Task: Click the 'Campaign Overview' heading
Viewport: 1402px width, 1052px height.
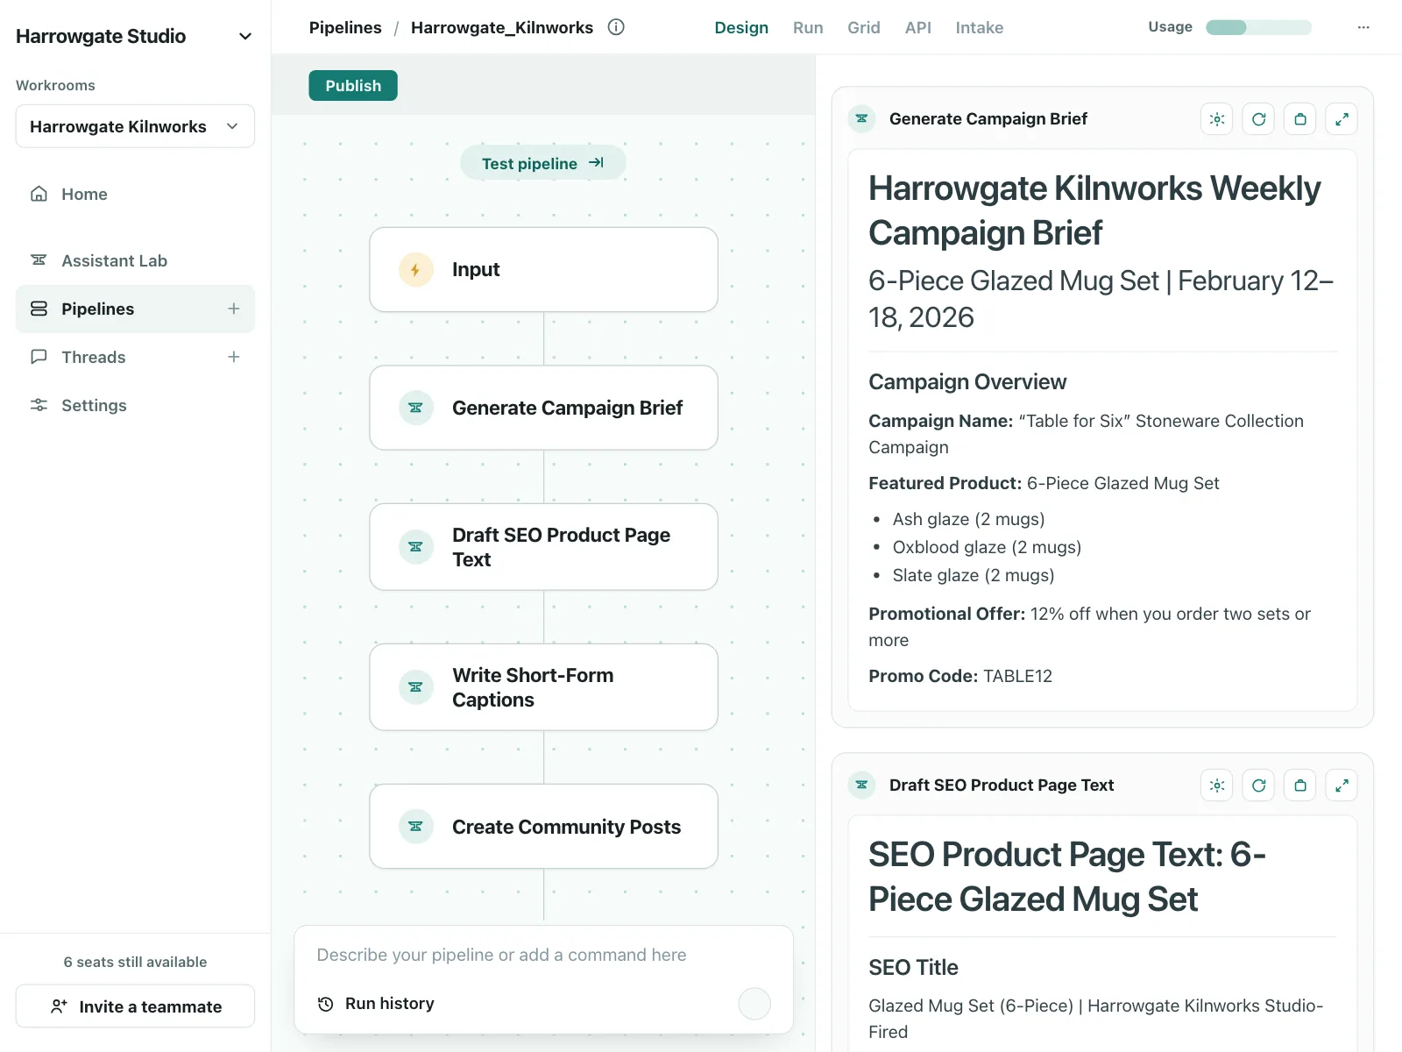Action: pos(967,382)
